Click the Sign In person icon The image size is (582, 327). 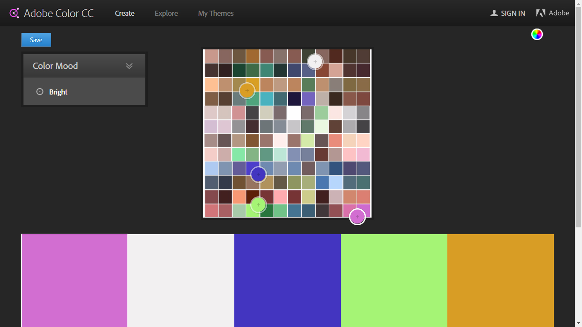tap(494, 13)
